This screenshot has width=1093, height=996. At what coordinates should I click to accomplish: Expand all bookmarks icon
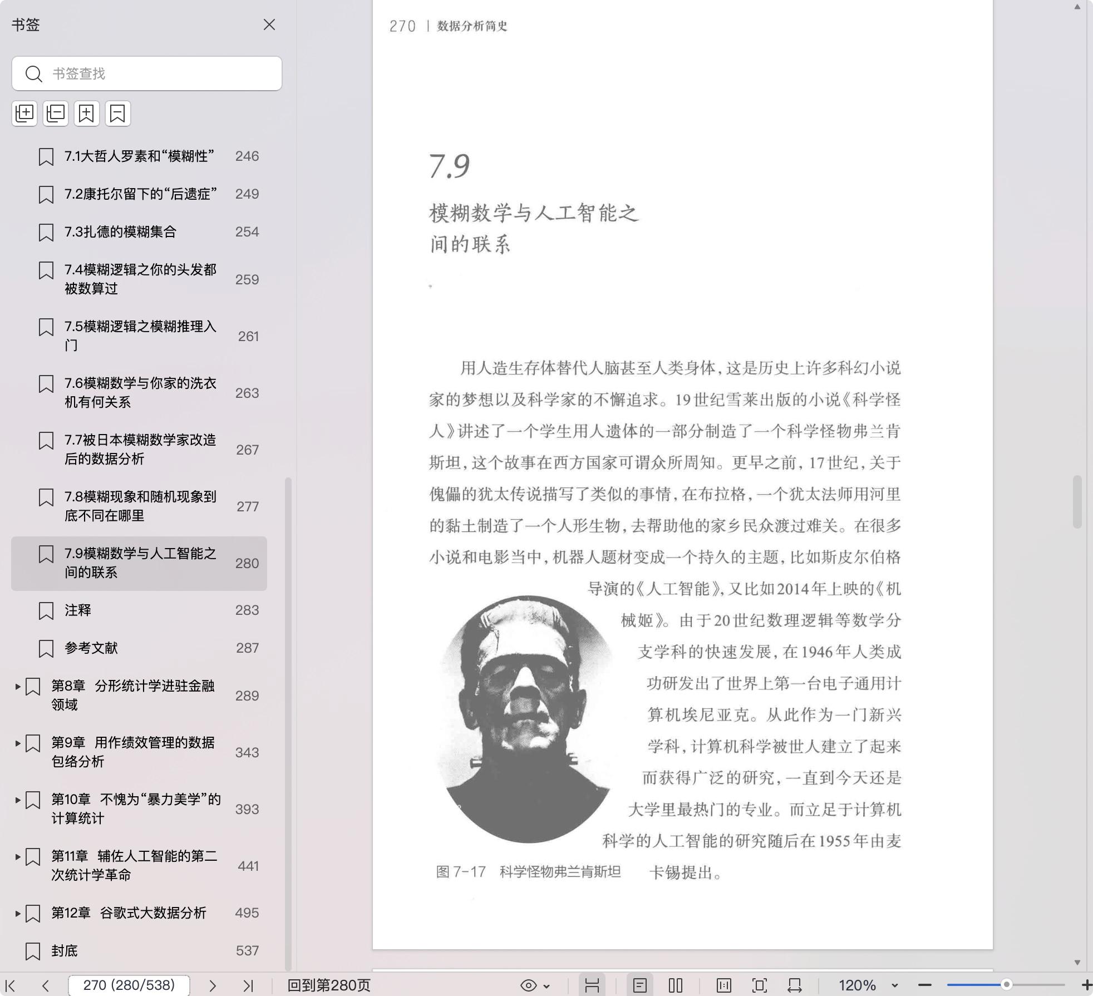(x=24, y=114)
